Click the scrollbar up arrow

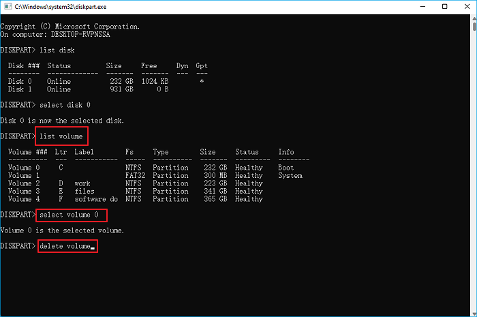pyautogui.click(x=471, y=18)
